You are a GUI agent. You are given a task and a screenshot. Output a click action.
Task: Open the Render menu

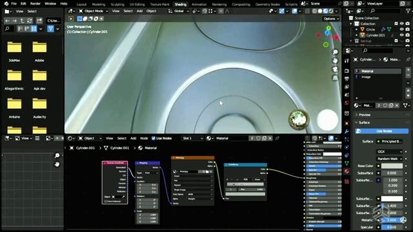coord(35,4)
